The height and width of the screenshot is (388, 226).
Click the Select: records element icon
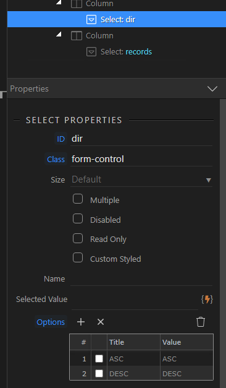(91, 52)
